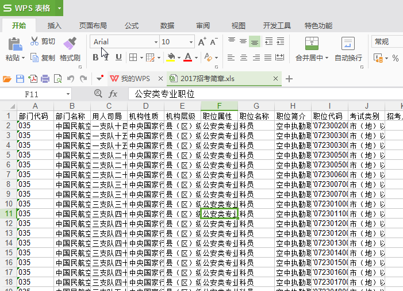Open the font name Arial dropdown

tap(156, 42)
